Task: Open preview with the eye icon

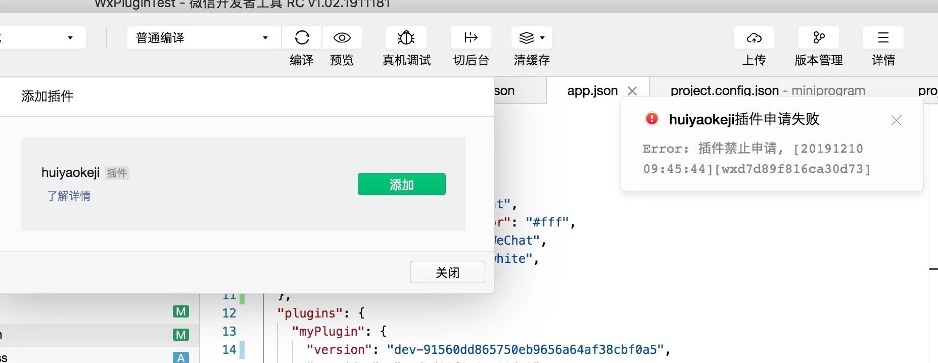Action: click(342, 37)
